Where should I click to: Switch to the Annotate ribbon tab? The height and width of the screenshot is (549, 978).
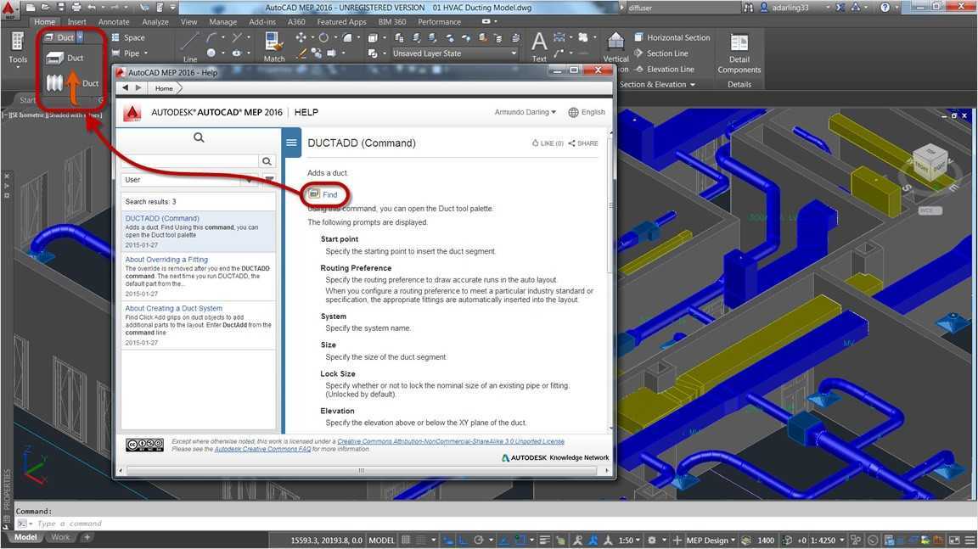click(x=114, y=22)
